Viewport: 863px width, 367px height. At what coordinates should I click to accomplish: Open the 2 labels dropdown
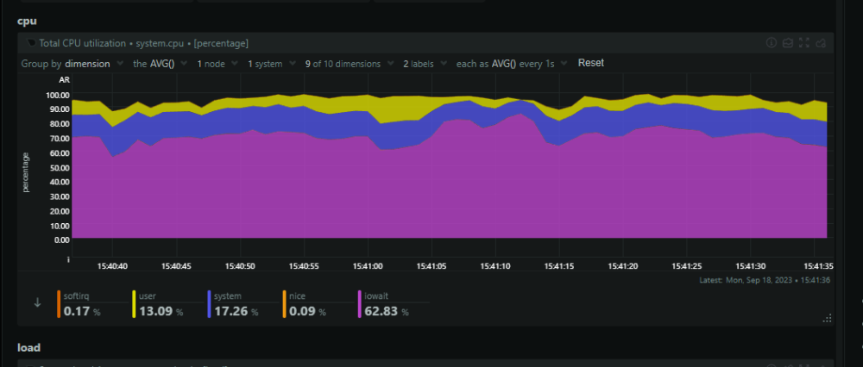coord(425,64)
